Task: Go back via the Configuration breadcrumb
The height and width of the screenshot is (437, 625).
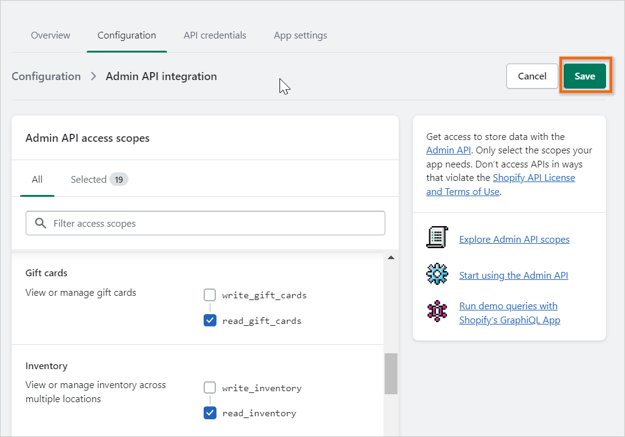Action: click(46, 76)
